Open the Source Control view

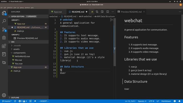coord(4,29)
